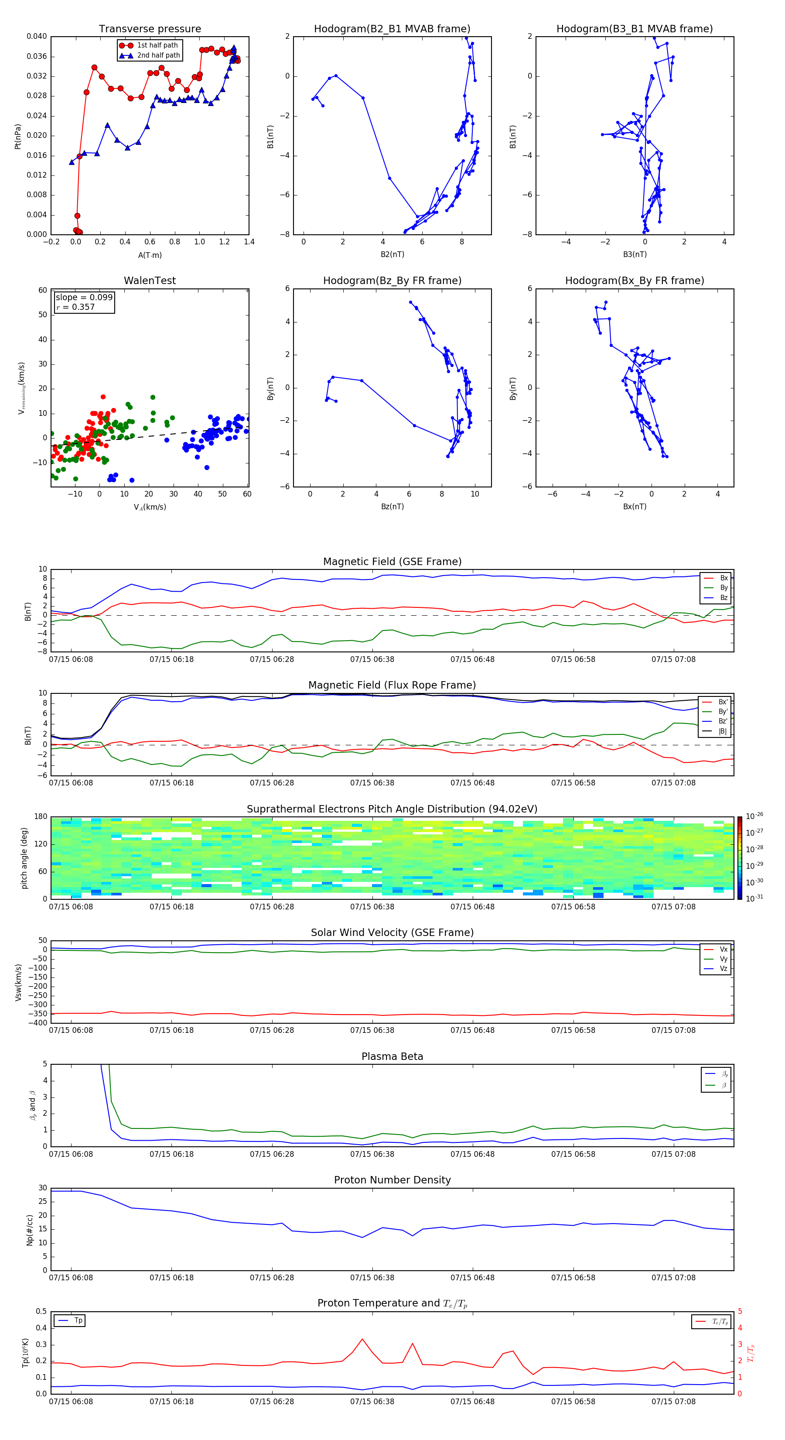Click '07/15 07:08' tick on Proton Number Density axis

click(673, 1278)
